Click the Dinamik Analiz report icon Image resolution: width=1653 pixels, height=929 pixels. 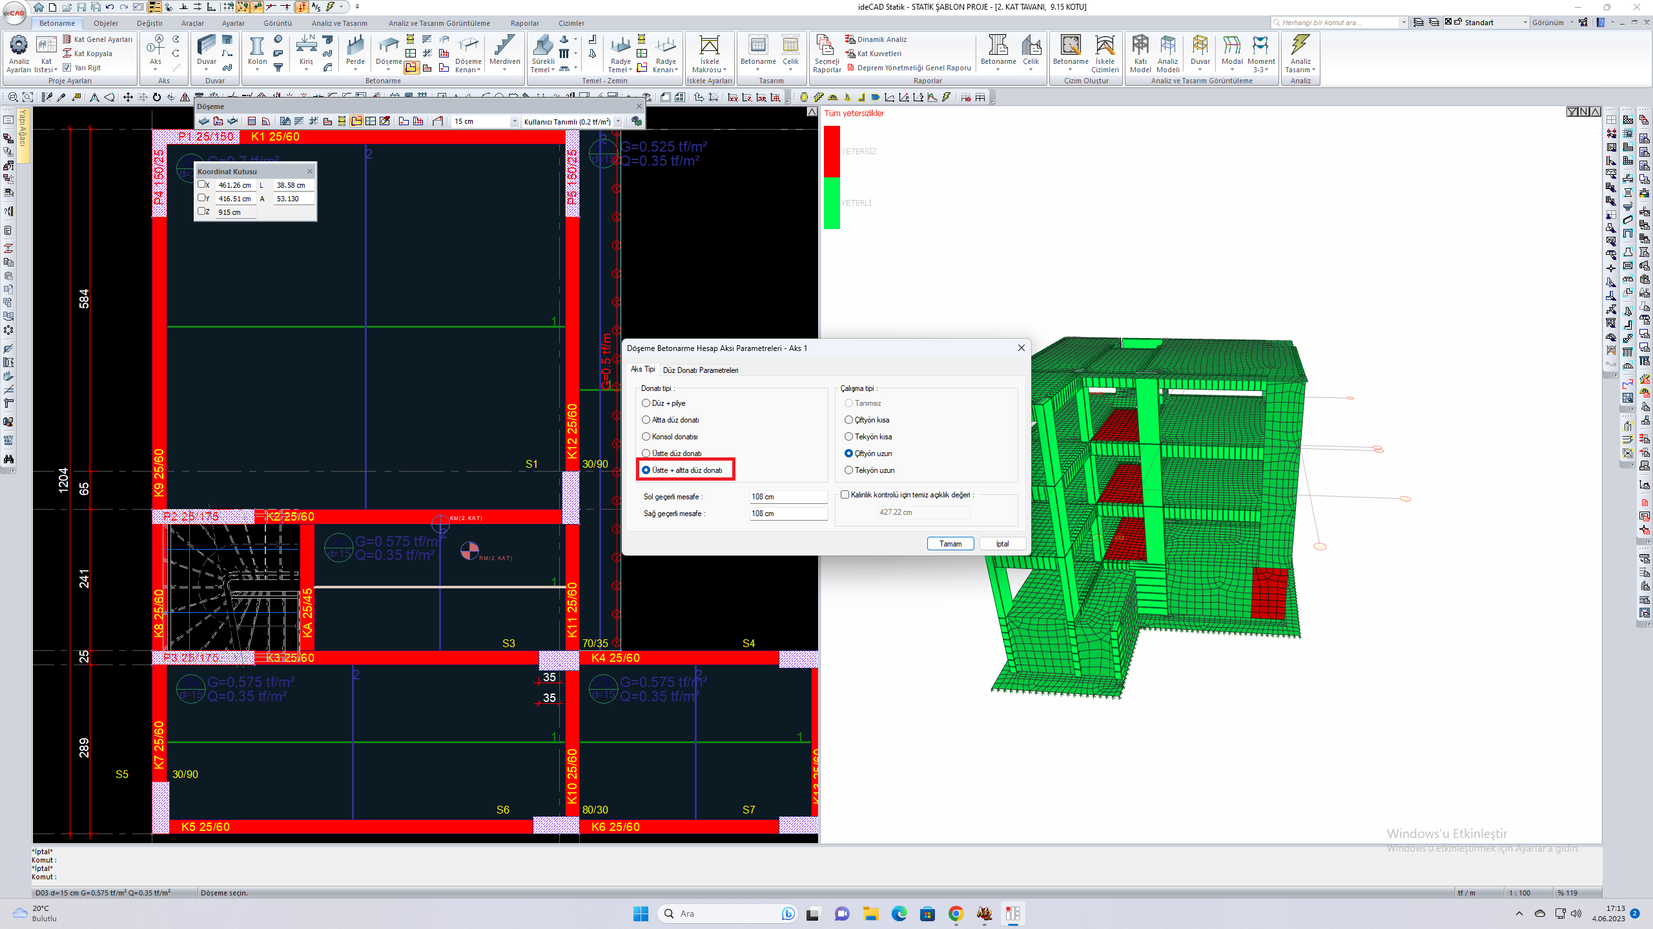coord(850,39)
